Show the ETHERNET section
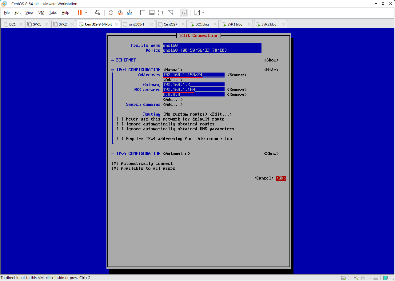The height and width of the screenshot is (281, 395). pyautogui.click(x=271, y=60)
